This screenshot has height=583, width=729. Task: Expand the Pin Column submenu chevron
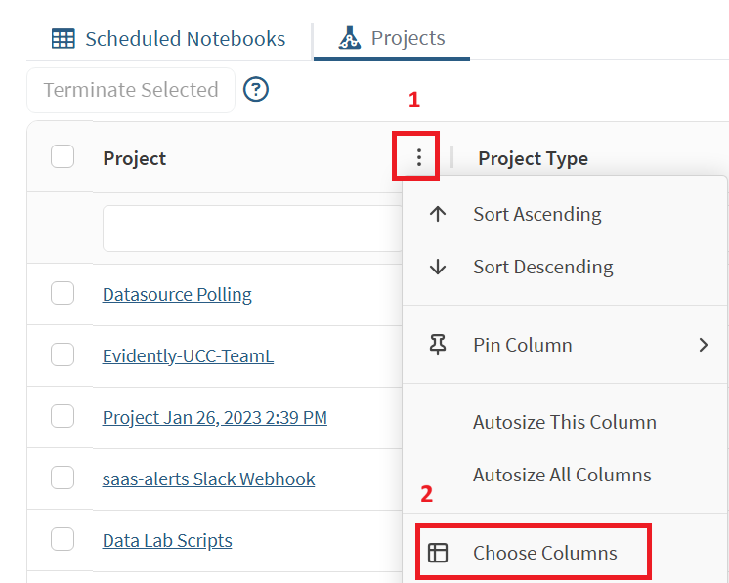(x=703, y=345)
